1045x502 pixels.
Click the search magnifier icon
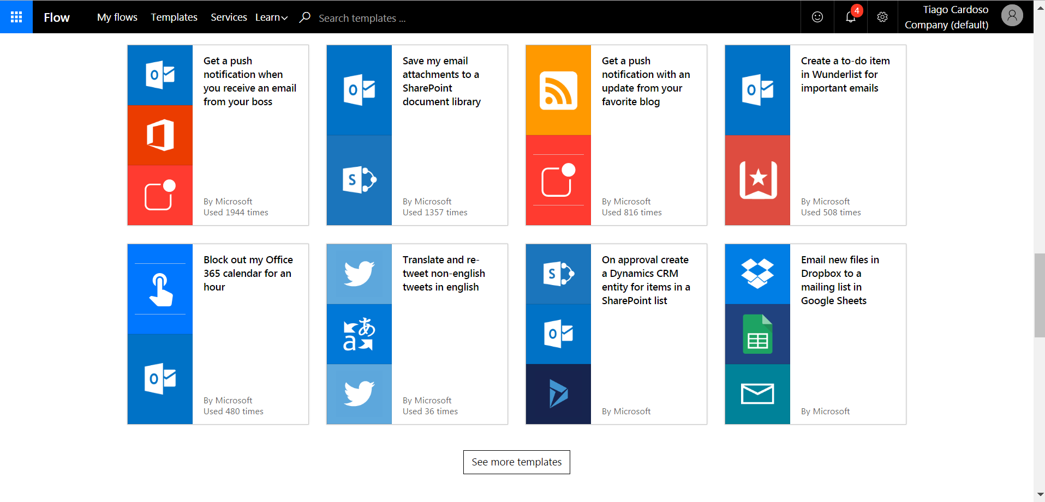point(305,17)
